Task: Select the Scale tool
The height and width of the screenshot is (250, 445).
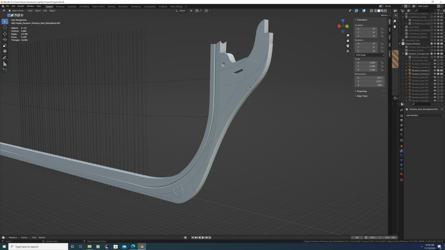Action: tap(5, 45)
